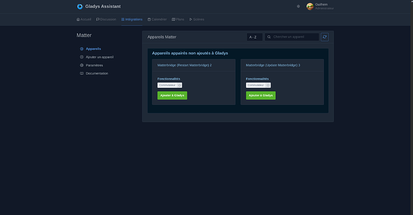Open the A - Z sort dropdown
Screen dimensions: 413x215
tap(254, 37)
